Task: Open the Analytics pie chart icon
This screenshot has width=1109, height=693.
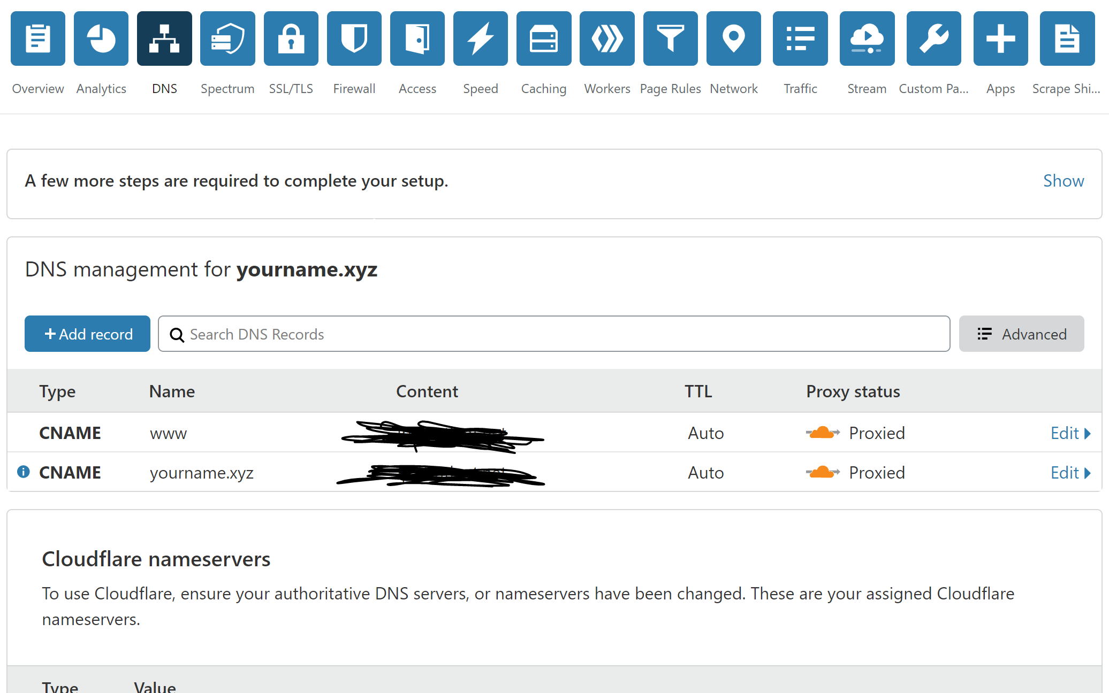Action: [x=101, y=38]
